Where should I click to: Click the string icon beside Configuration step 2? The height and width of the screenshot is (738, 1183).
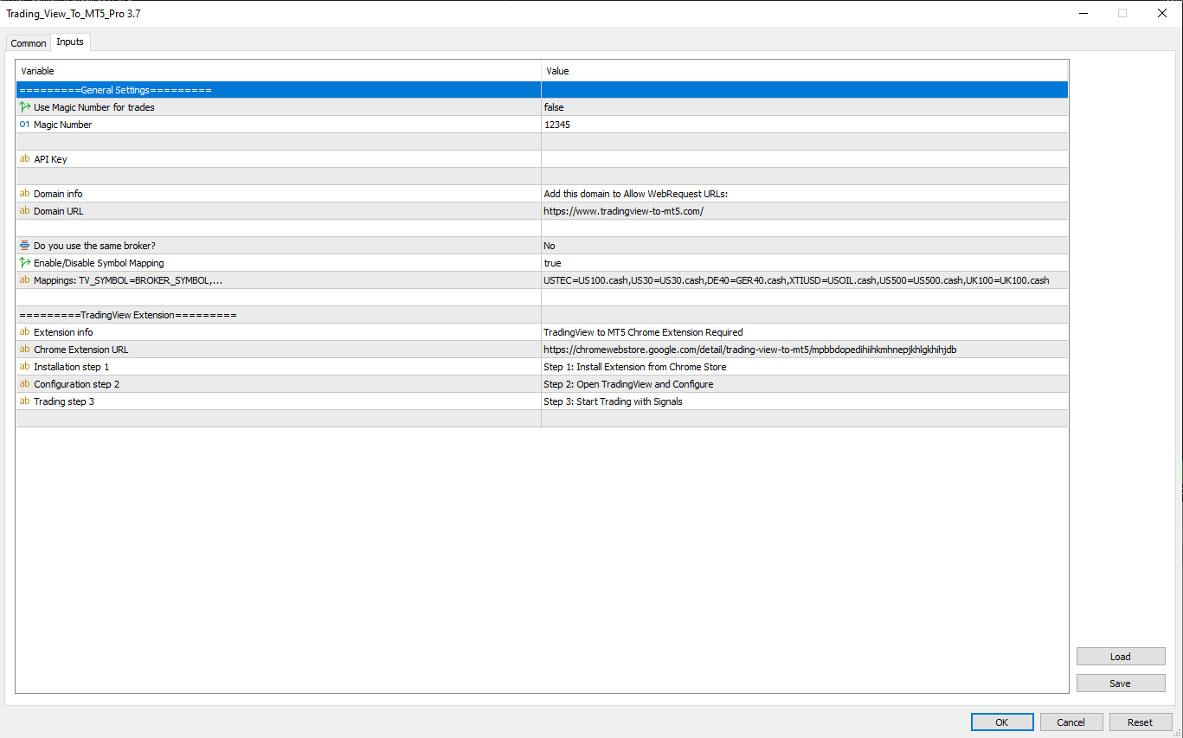pyautogui.click(x=24, y=384)
